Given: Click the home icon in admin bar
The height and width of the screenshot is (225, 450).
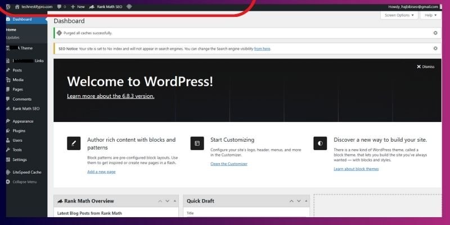Looking at the screenshot, I should click(x=17, y=7).
